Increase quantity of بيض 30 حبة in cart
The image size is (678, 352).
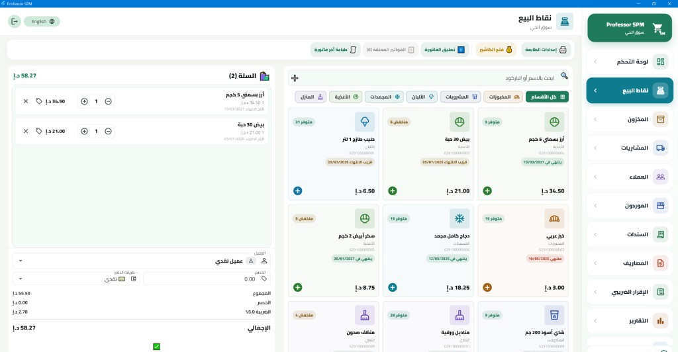pyautogui.click(x=84, y=131)
